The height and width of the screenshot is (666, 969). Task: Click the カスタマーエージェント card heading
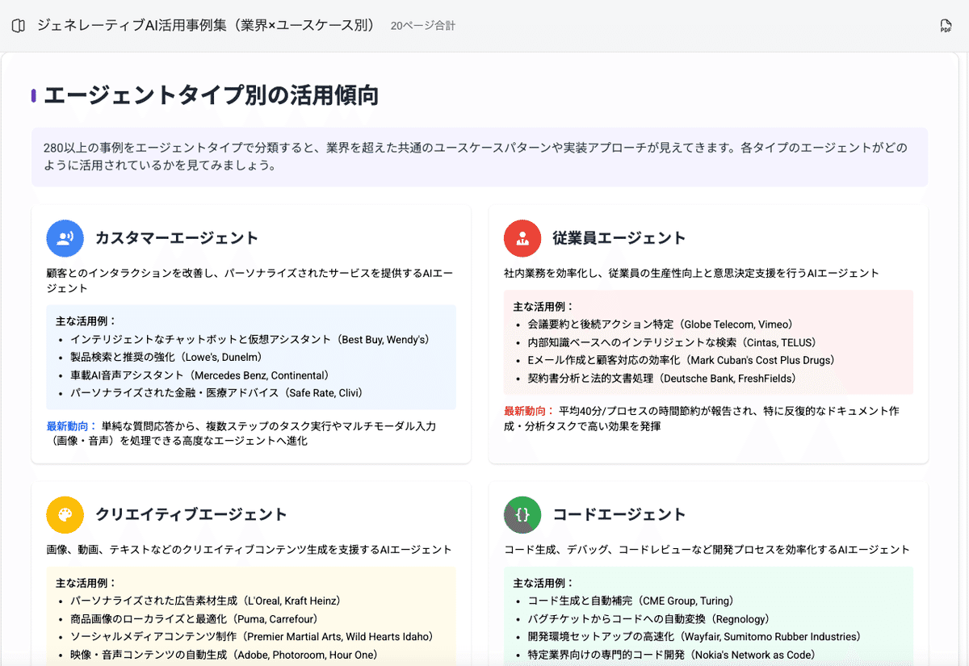177,238
